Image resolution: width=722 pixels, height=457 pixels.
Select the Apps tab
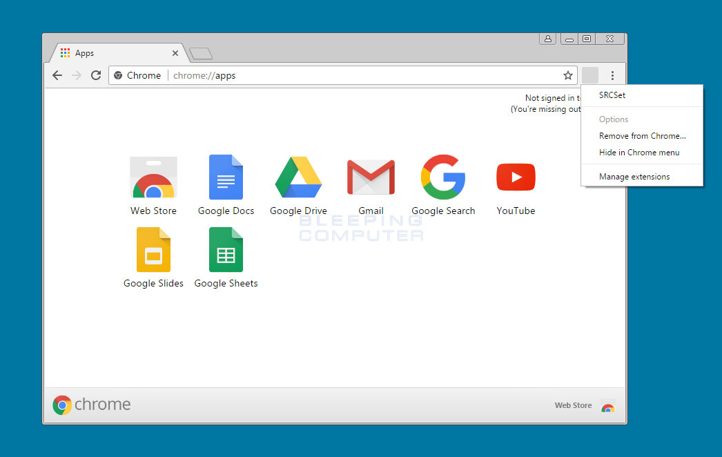[x=119, y=53]
